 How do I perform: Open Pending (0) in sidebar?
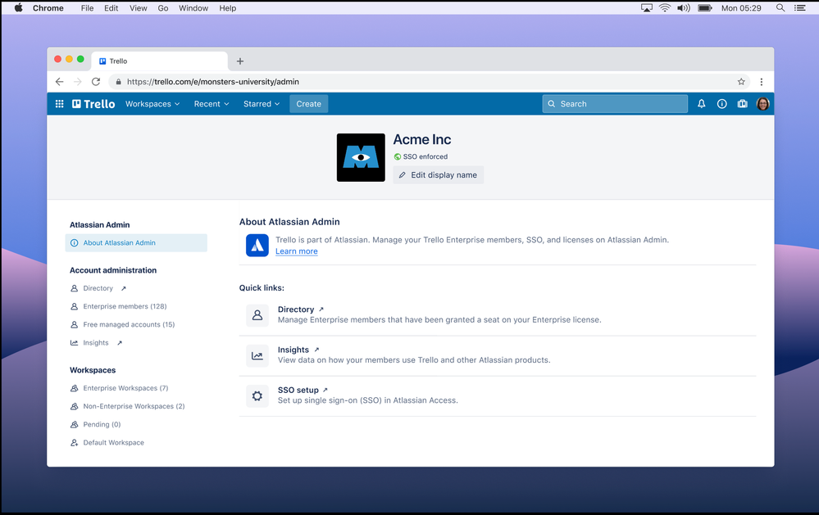point(102,425)
